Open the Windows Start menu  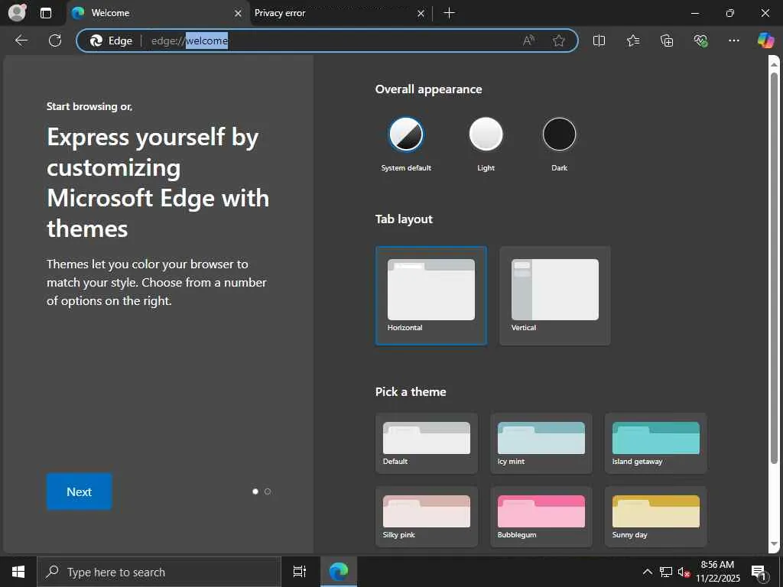(x=18, y=572)
